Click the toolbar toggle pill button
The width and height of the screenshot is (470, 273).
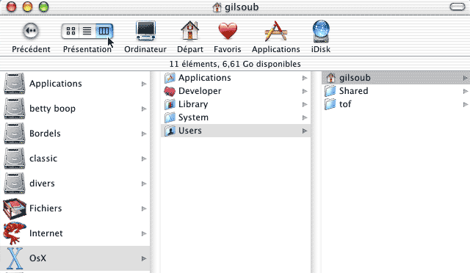pos(458,7)
